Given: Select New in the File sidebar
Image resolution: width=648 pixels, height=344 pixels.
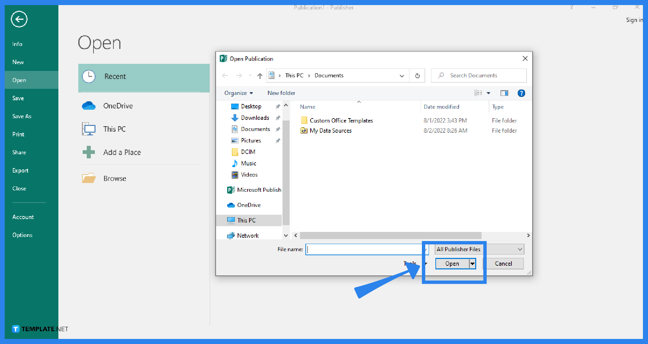Looking at the screenshot, I should coord(18,62).
